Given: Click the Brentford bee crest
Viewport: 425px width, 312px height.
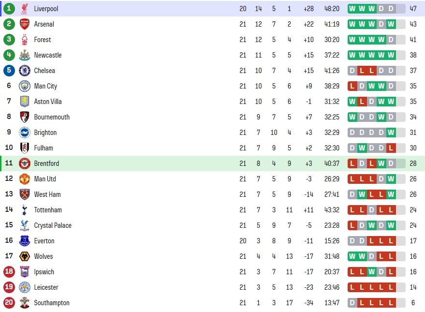Looking at the screenshot, I should [24, 163].
